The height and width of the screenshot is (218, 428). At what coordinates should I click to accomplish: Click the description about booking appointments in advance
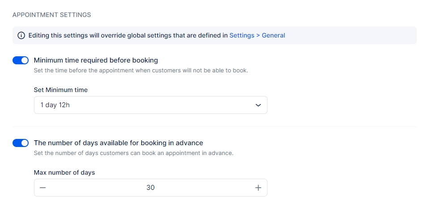[x=134, y=153]
